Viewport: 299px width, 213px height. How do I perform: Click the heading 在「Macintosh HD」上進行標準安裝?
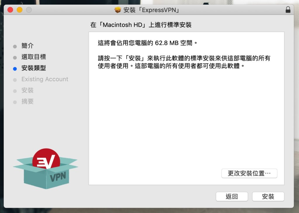141,25
